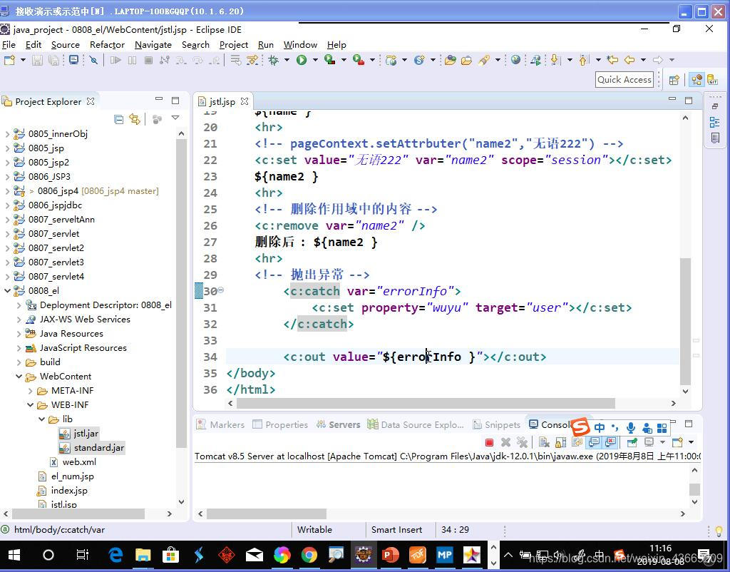Screen dimensions: 730x572
Task: Click the External Tools icon
Action: click(359, 60)
